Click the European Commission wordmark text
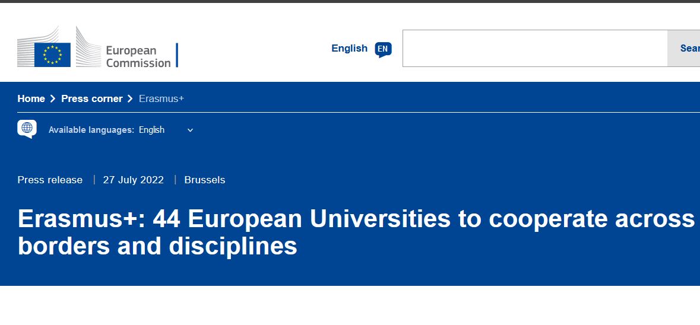This screenshot has width=700, height=325. pyautogui.click(x=138, y=56)
